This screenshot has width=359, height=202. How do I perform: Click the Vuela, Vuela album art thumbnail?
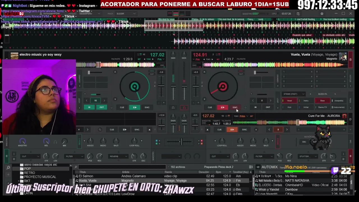pos(343,56)
